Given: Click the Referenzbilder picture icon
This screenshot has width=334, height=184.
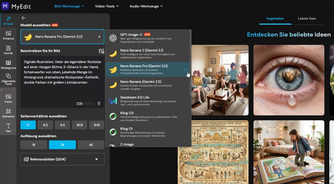Looking at the screenshot, I should [26, 159].
